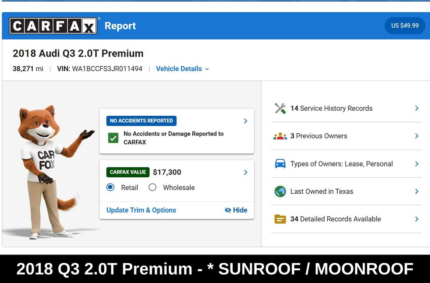This screenshot has width=430, height=283.
Task: Click the VIN WA1BCCFS3JR011494 text
Action: tap(100, 69)
